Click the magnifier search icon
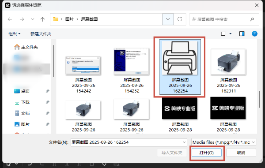Image resolution: width=265 pixels, height=168 pixels. [252, 19]
